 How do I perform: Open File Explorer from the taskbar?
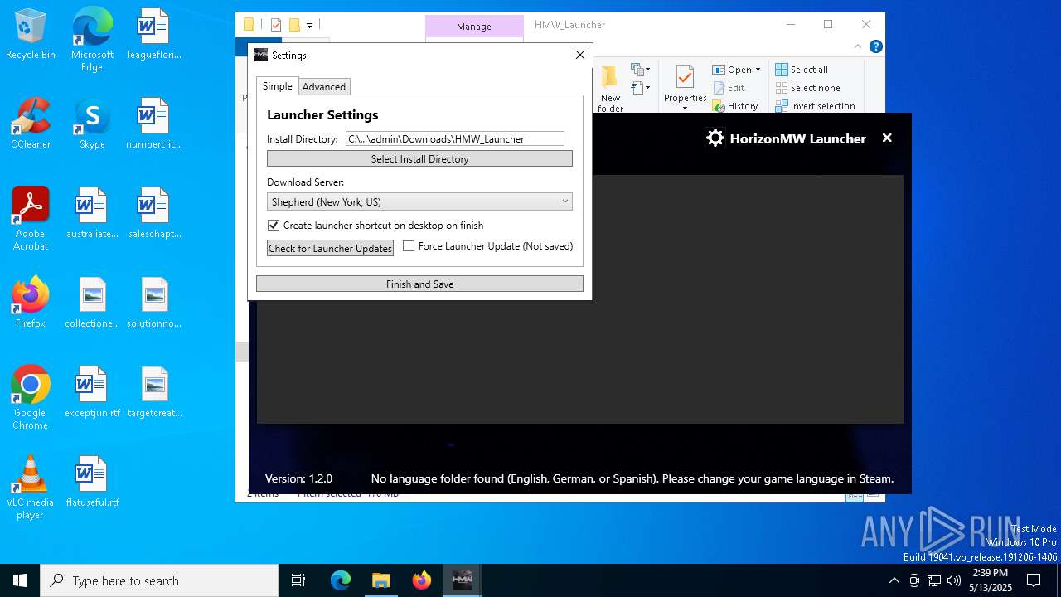[x=380, y=580]
